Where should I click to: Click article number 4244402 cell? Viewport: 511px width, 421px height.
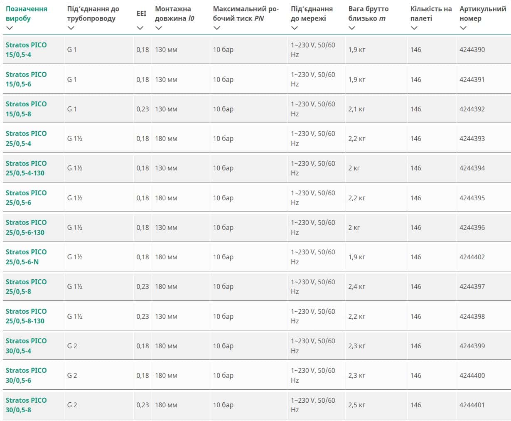click(472, 257)
